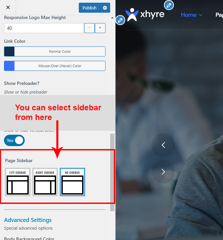Screen dimensions: 223x240
Task: Open publish settings gear icon
Action: point(105,8)
